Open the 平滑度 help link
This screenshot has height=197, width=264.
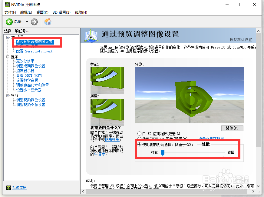pyautogui.click(x=99, y=154)
